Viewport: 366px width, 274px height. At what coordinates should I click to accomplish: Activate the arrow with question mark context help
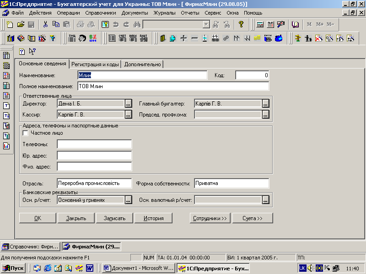tap(32, 51)
